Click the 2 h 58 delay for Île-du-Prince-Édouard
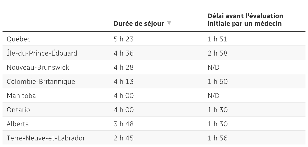The height and width of the screenshot is (147, 308). [x=218, y=53]
